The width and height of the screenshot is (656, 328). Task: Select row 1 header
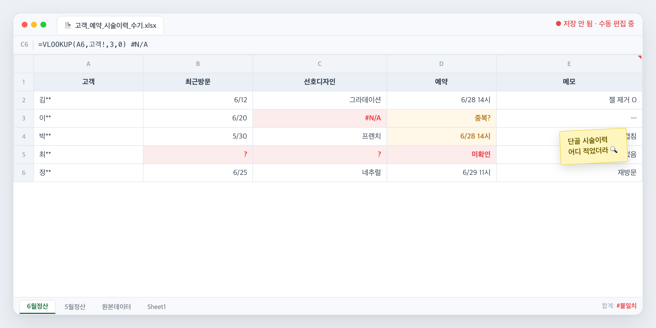tap(24, 82)
